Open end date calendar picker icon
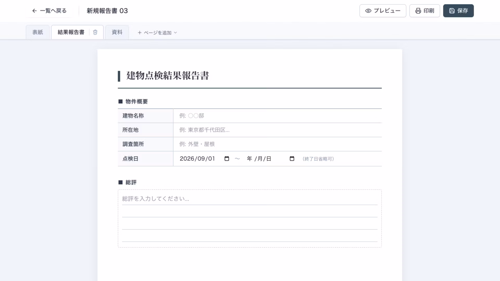This screenshot has height=281, width=500. [x=292, y=159]
